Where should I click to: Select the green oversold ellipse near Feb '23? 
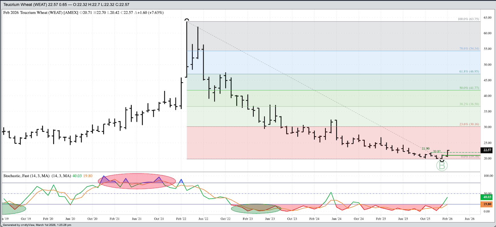(x=256, y=209)
